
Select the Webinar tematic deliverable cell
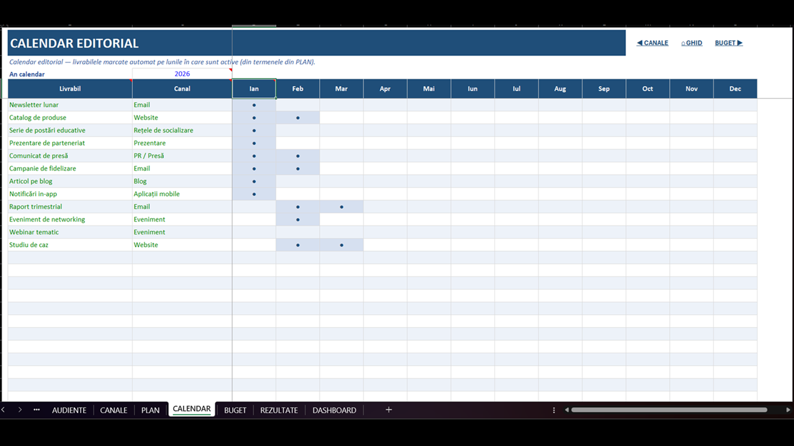tap(70, 232)
